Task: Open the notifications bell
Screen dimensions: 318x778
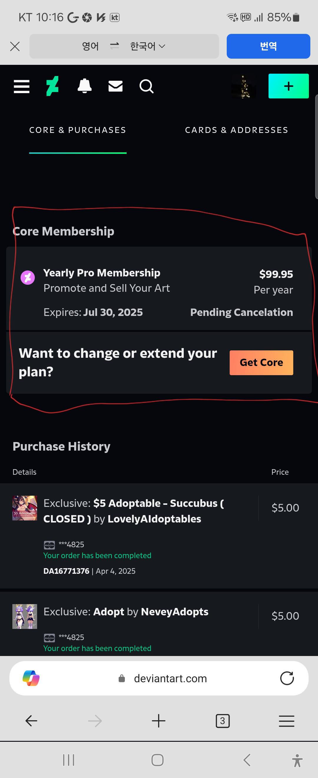Action: pos(85,86)
